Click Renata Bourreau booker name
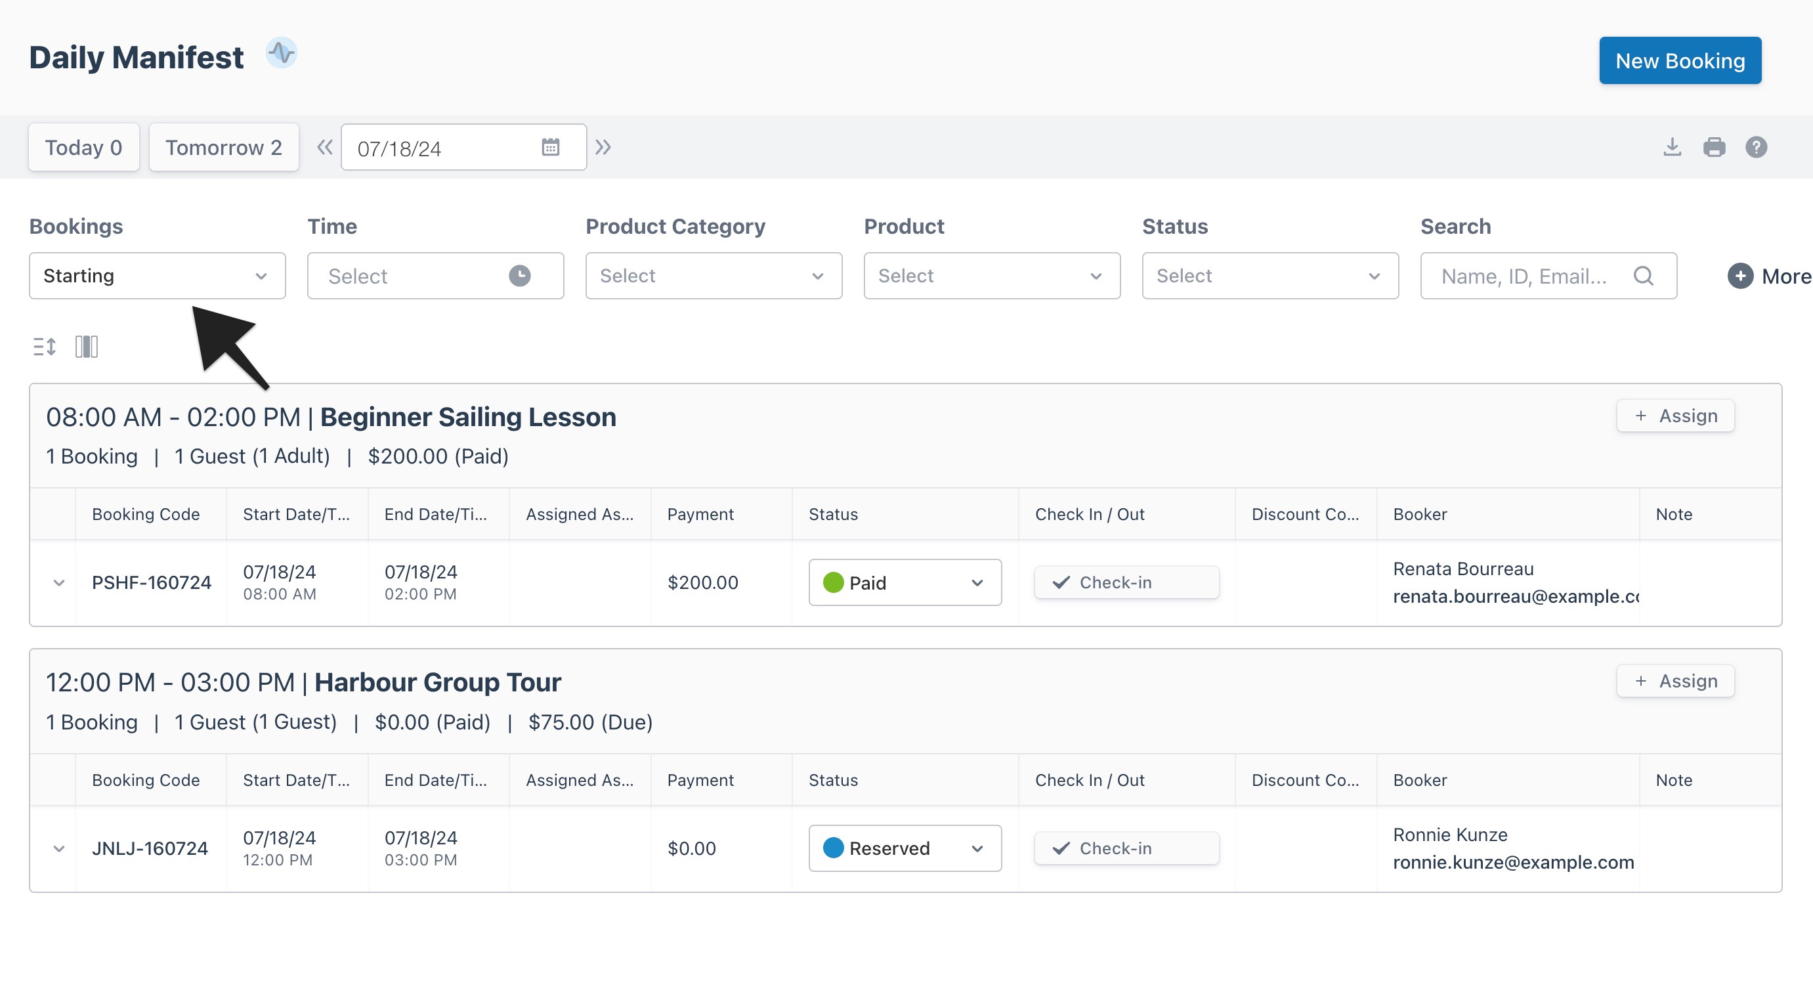The image size is (1813, 998). (1463, 569)
